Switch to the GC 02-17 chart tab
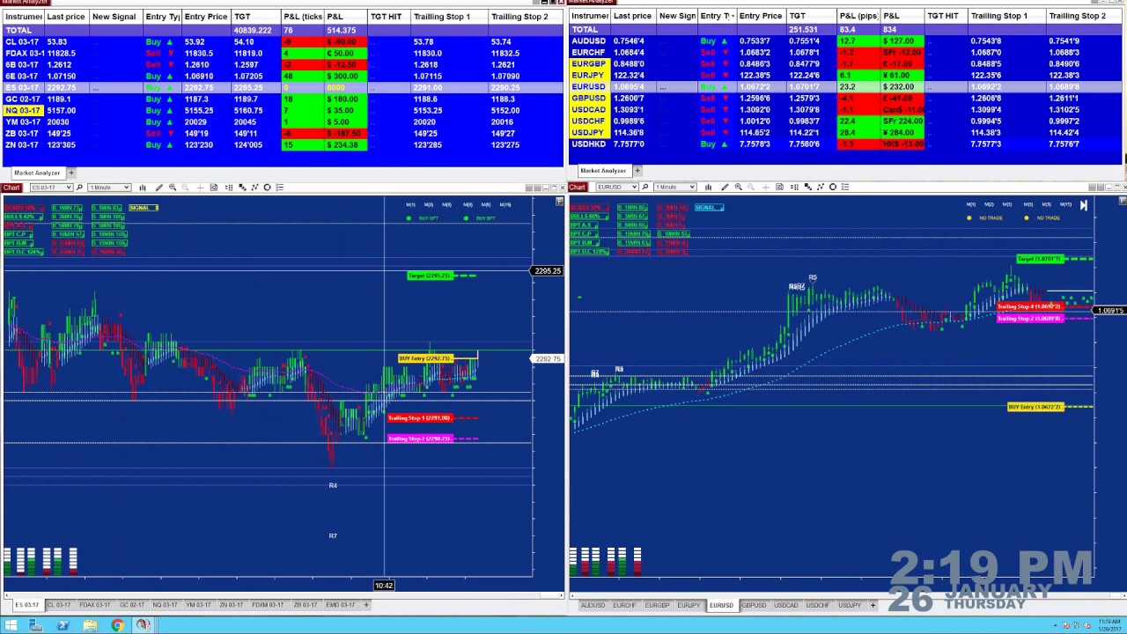This screenshot has height=634, width=1127. point(131,605)
